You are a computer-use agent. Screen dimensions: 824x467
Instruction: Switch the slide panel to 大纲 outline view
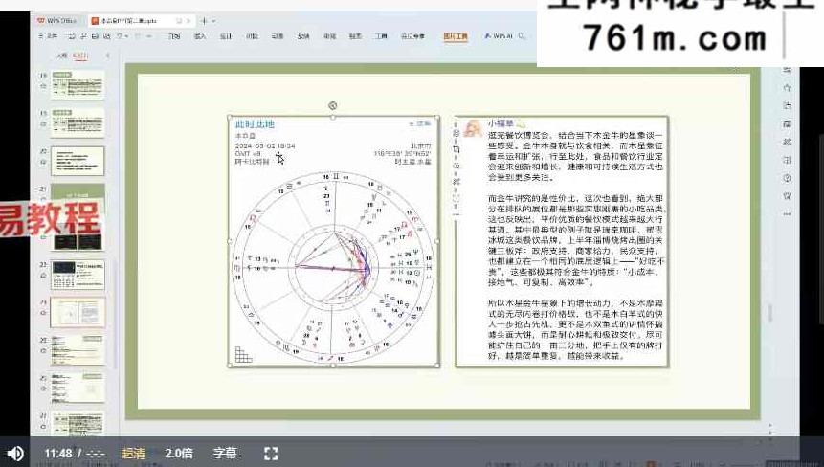62,56
